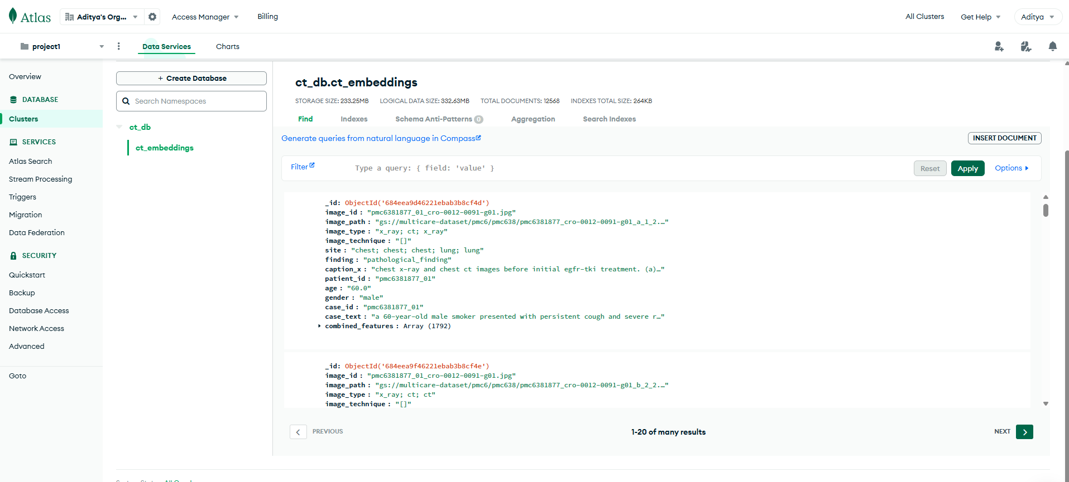The height and width of the screenshot is (482, 1069).
Task: Click the invite user icon
Action: (999, 46)
